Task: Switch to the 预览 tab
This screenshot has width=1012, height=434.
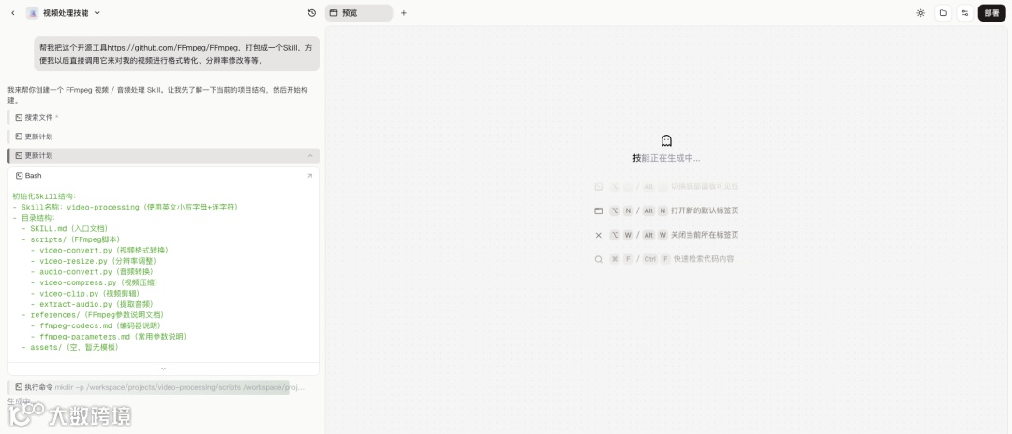Action: (359, 13)
